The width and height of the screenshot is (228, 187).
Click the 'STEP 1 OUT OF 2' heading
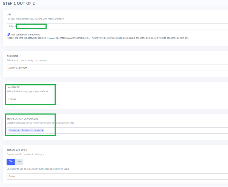[19, 4]
